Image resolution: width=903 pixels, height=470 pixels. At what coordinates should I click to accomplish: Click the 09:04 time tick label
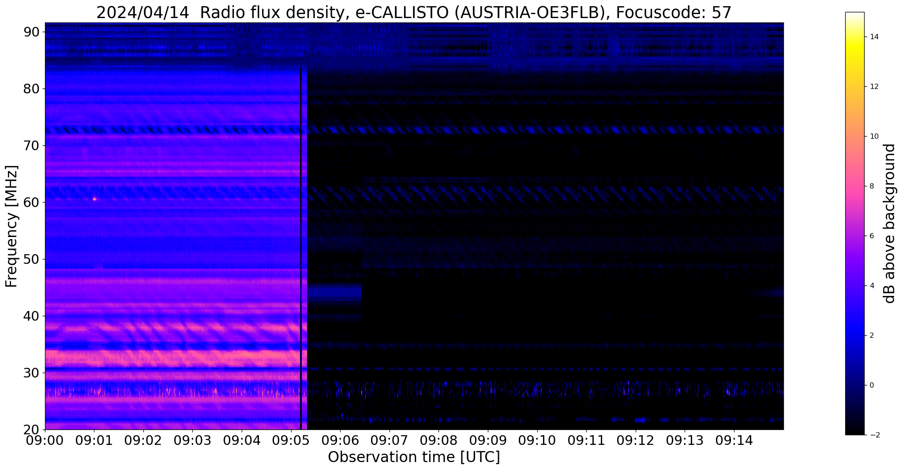242,440
